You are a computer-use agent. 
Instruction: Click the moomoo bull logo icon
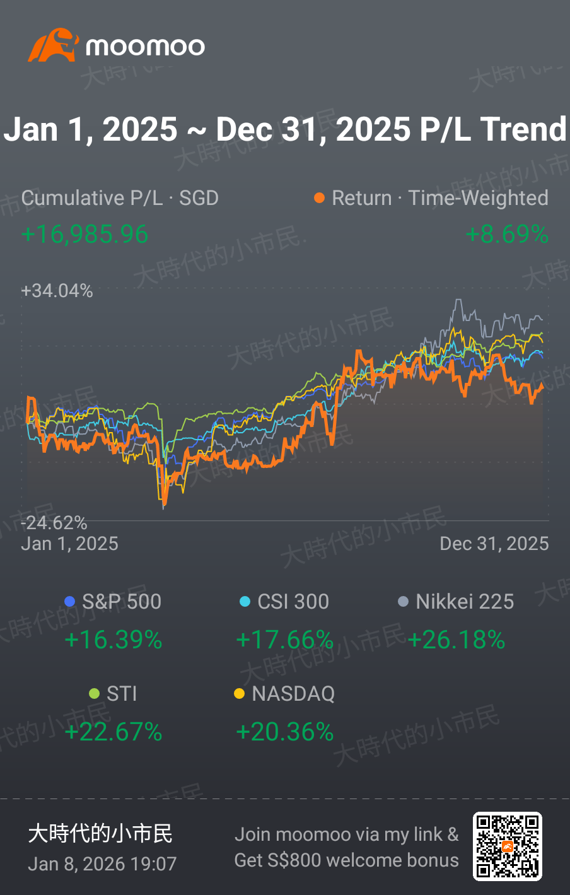[54, 45]
